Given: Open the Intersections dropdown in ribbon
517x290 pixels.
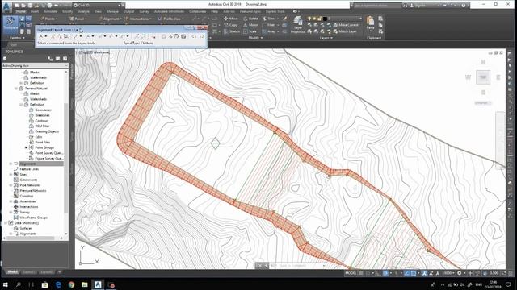Looking at the screenshot, I should pos(138,19).
